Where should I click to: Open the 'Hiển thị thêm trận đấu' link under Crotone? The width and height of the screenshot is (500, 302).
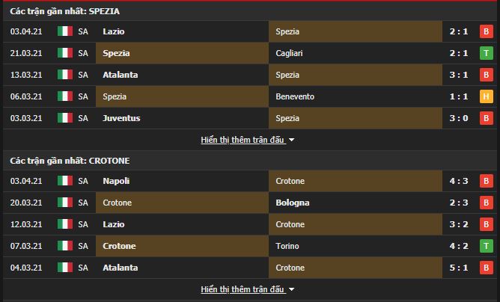[x=243, y=289]
